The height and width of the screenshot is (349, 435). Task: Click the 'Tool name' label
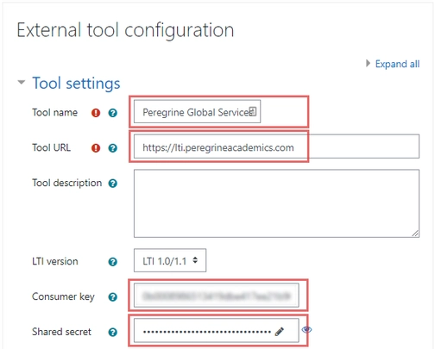pyautogui.click(x=55, y=112)
